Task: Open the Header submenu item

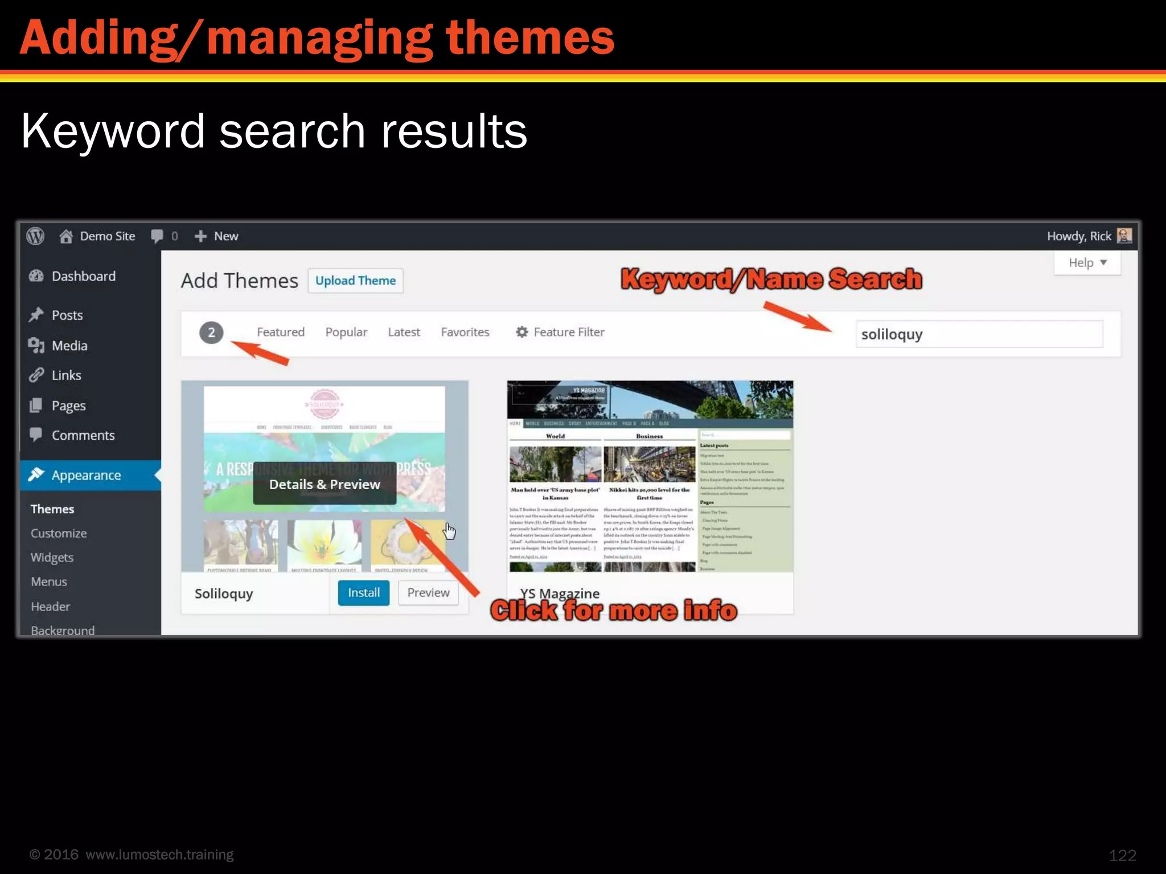Action: (51, 607)
